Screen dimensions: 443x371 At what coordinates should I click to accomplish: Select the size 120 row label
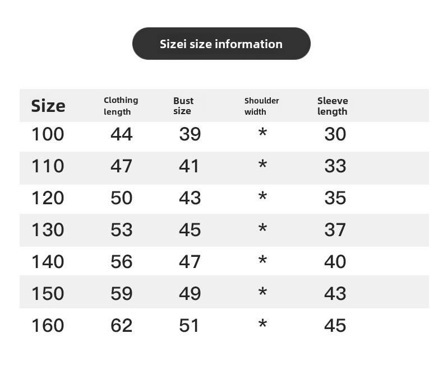coord(48,198)
